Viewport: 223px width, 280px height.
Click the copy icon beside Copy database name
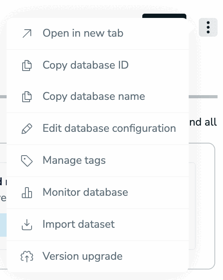(27, 97)
